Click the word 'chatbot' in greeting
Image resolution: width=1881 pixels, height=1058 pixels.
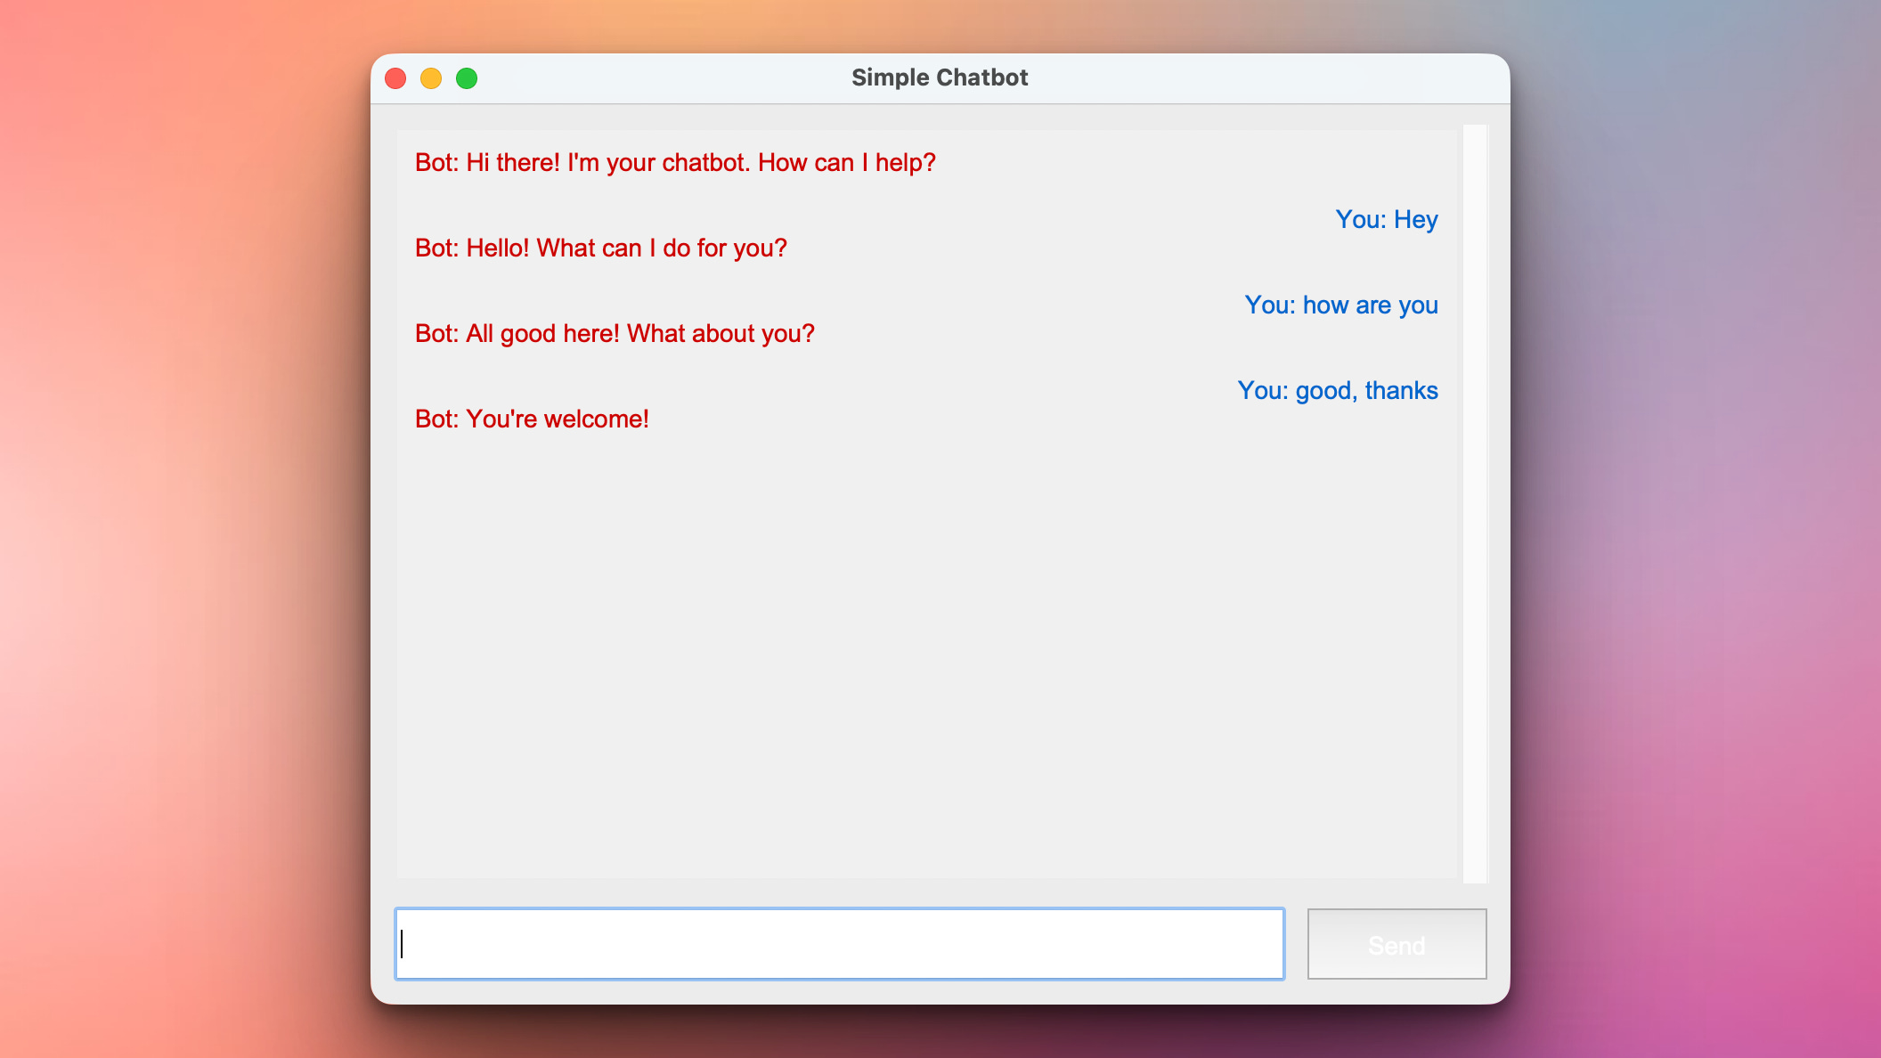[x=705, y=163]
